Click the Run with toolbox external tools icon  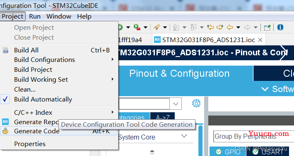137,27
